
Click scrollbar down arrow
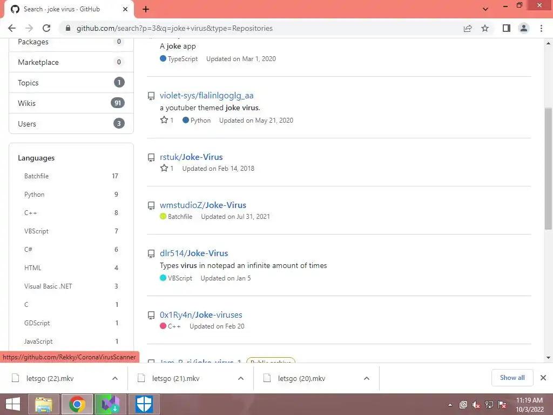[548, 358]
